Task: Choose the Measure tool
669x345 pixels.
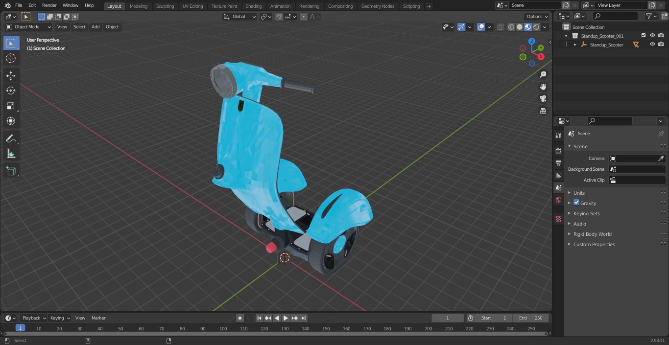Action: pos(11,154)
